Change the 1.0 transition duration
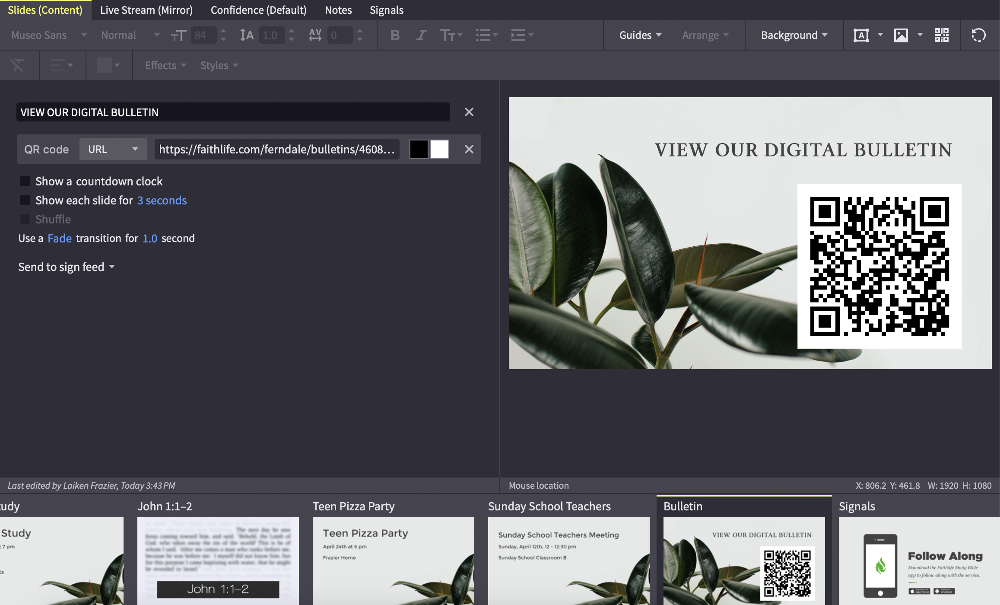 pos(150,238)
